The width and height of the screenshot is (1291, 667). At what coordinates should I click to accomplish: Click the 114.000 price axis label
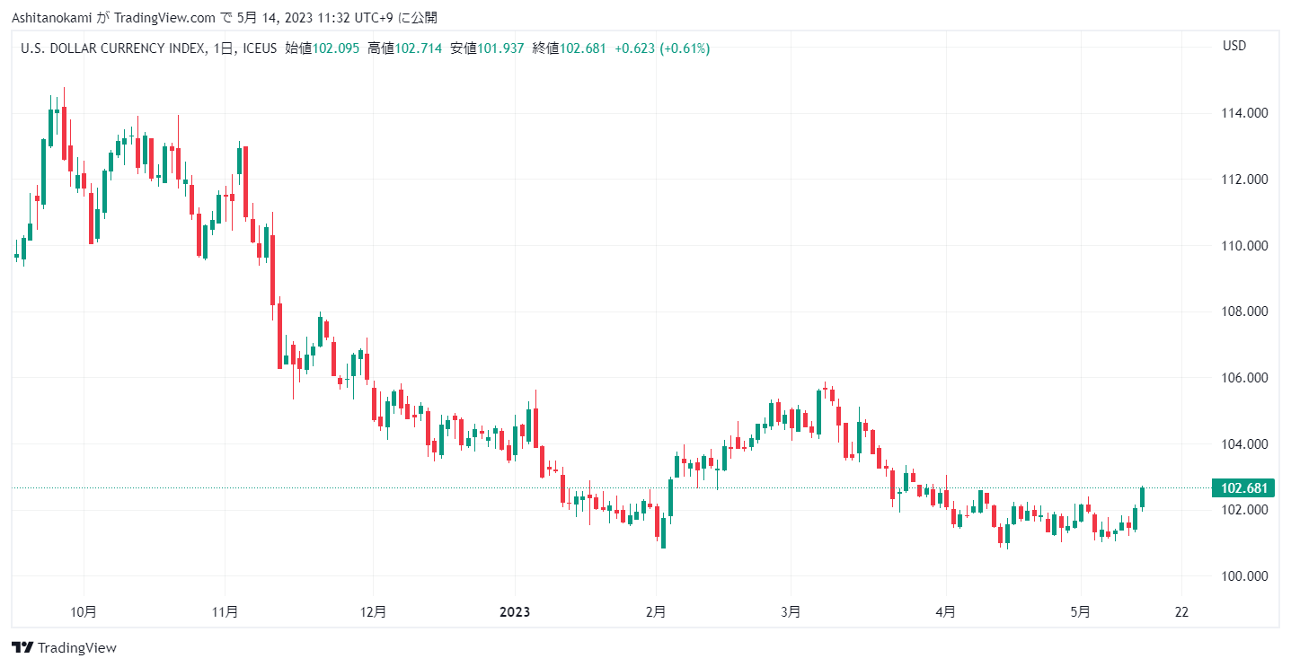(1244, 113)
